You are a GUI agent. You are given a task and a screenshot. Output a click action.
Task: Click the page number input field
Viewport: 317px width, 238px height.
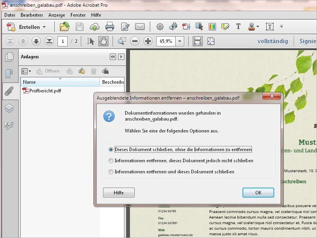pos(63,41)
